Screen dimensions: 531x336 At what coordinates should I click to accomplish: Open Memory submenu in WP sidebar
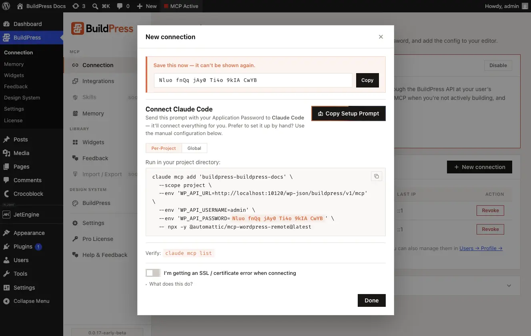(x=14, y=64)
